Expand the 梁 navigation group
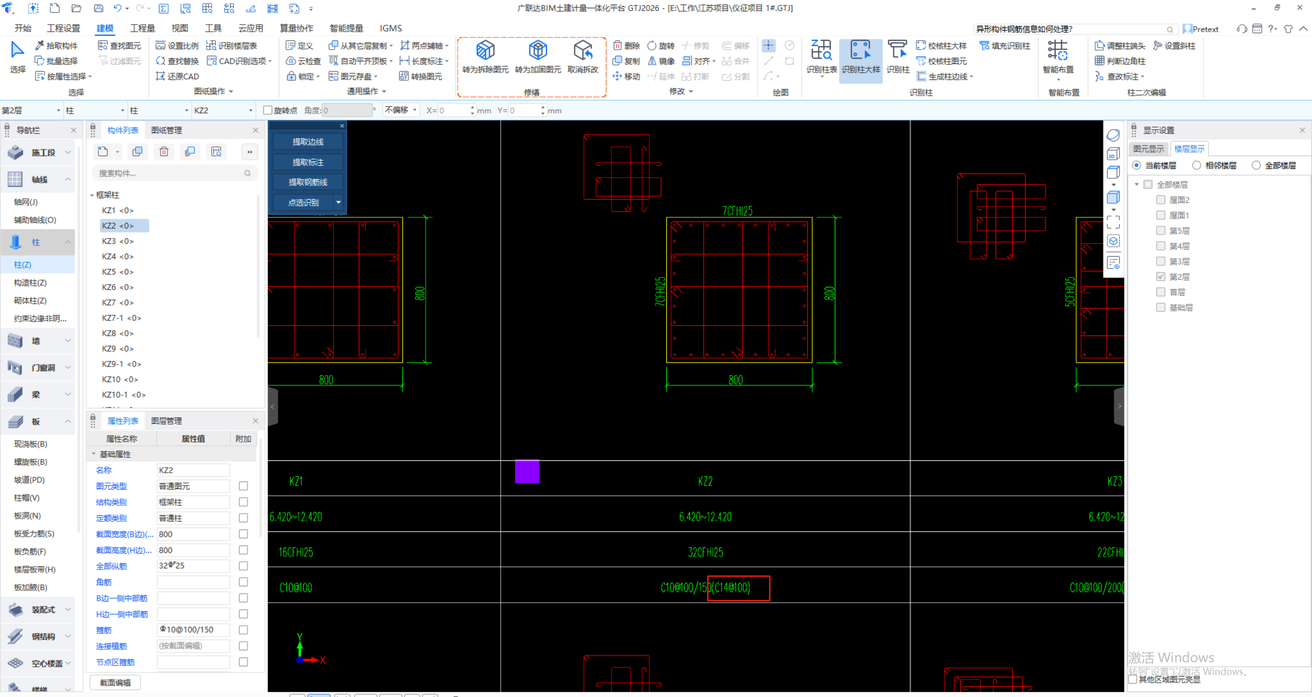The image size is (1312, 697). 68,394
